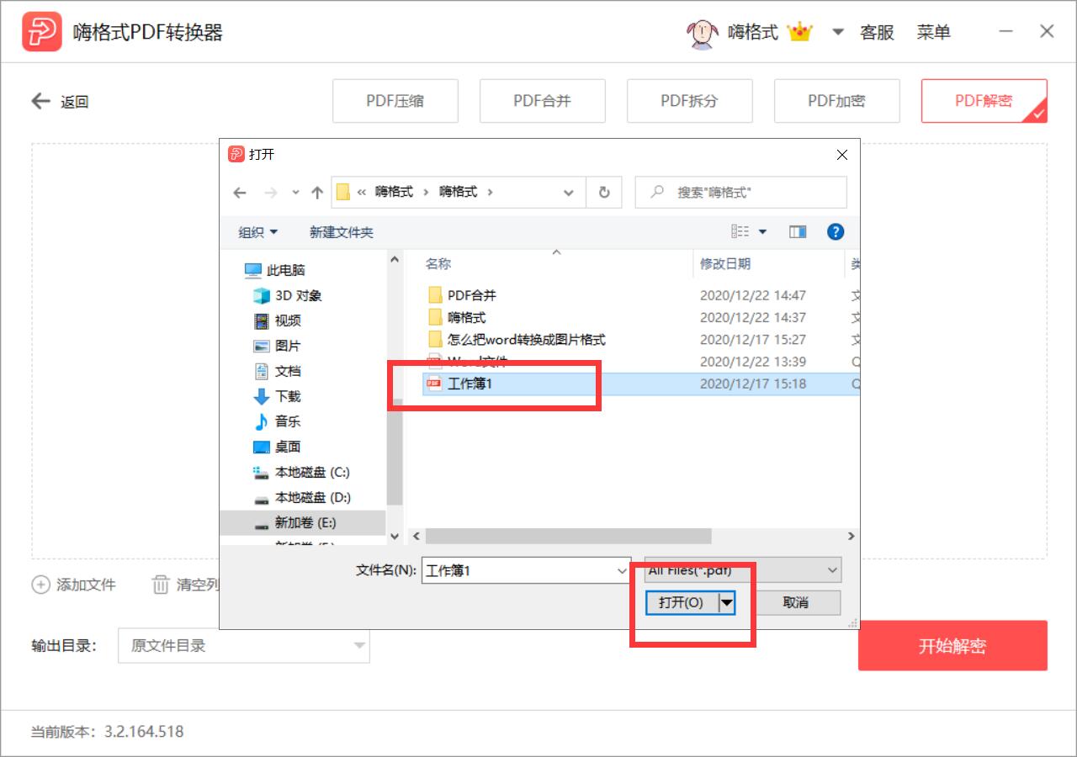Viewport: 1077px width, 757px height.
Task: Open the 输出目录 dropdown
Action: (x=244, y=646)
